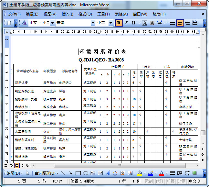
Task: Apply distributed alignment
Action: click(195, 23)
